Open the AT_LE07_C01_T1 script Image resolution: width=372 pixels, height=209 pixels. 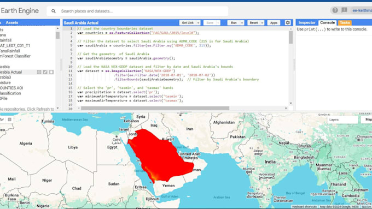pyautogui.click(x=15, y=45)
